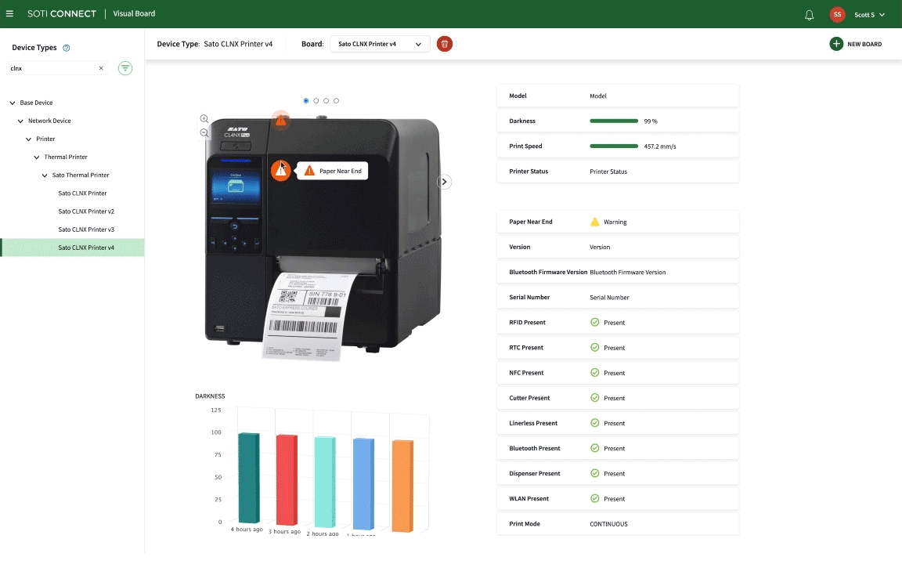Viewport: 902px width, 564px height.
Task: Open the Sato CLNX Printer v4 board dropdown
Action: [x=381, y=45]
